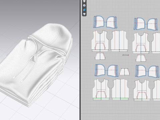Select pocket pattern below upper-left front body
Screen dimensions: 160x120
[100, 56]
